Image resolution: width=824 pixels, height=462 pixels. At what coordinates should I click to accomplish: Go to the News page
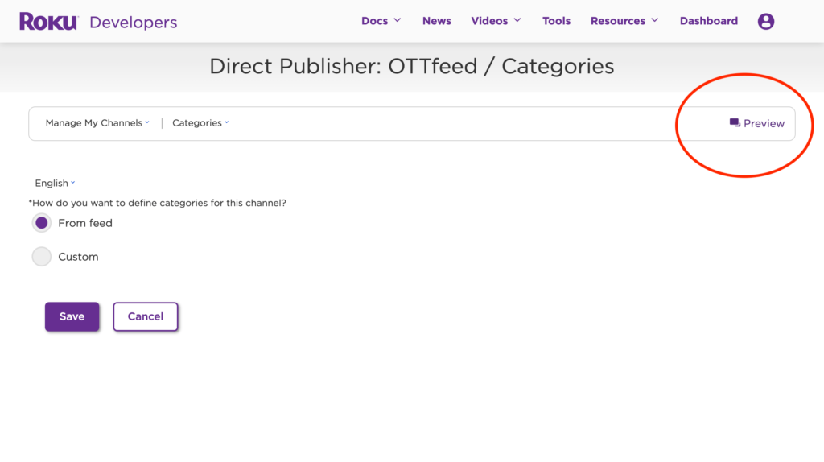[x=437, y=21]
